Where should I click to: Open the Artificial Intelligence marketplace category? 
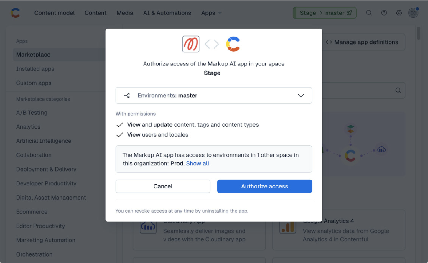click(x=43, y=141)
